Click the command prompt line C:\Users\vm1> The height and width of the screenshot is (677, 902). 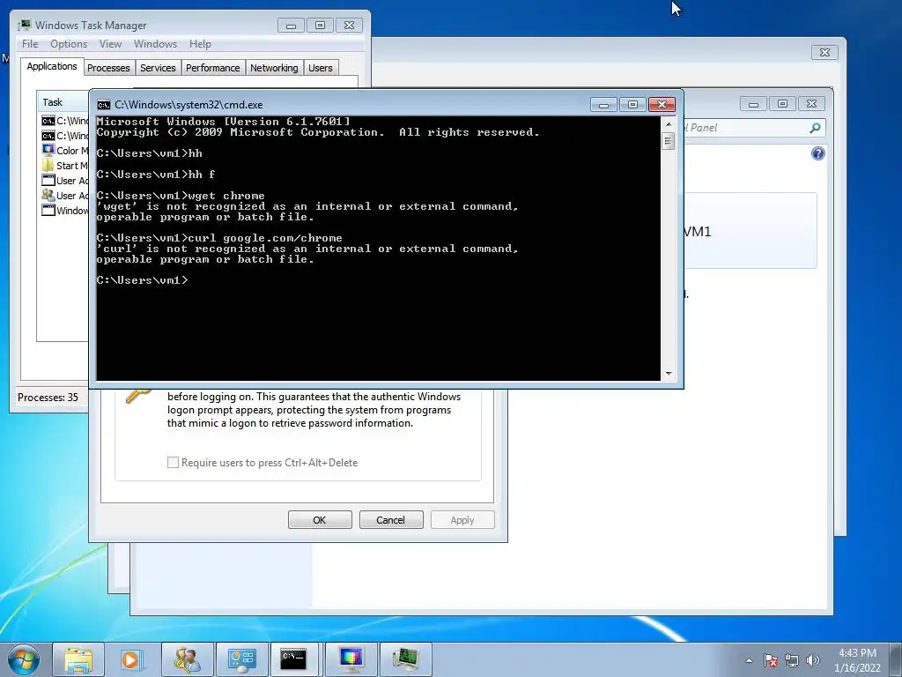tap(142, 280)
